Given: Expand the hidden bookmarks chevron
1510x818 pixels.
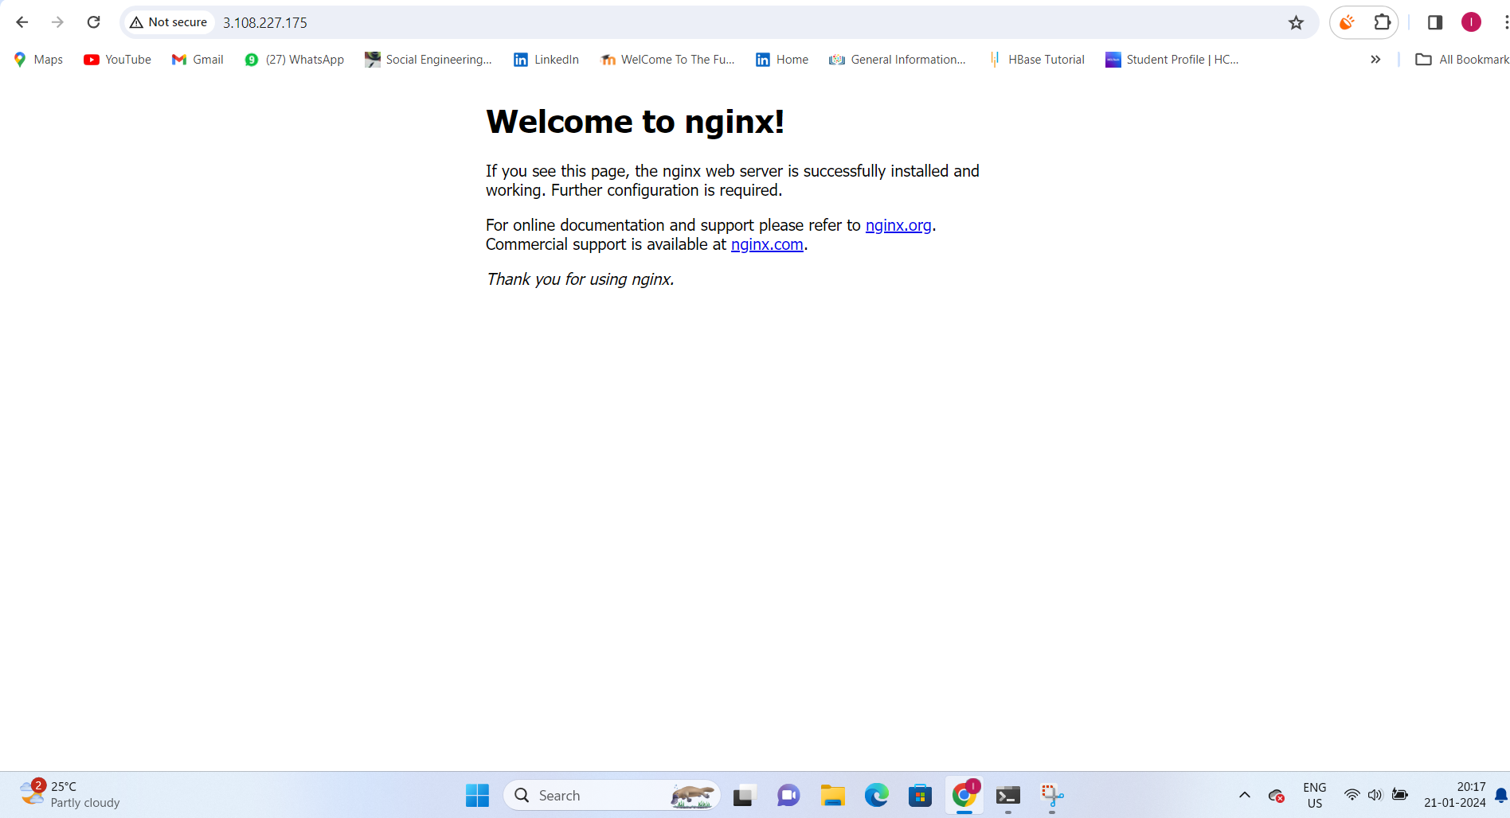Looking at the screenshot, I should [x=1375, y=60].
